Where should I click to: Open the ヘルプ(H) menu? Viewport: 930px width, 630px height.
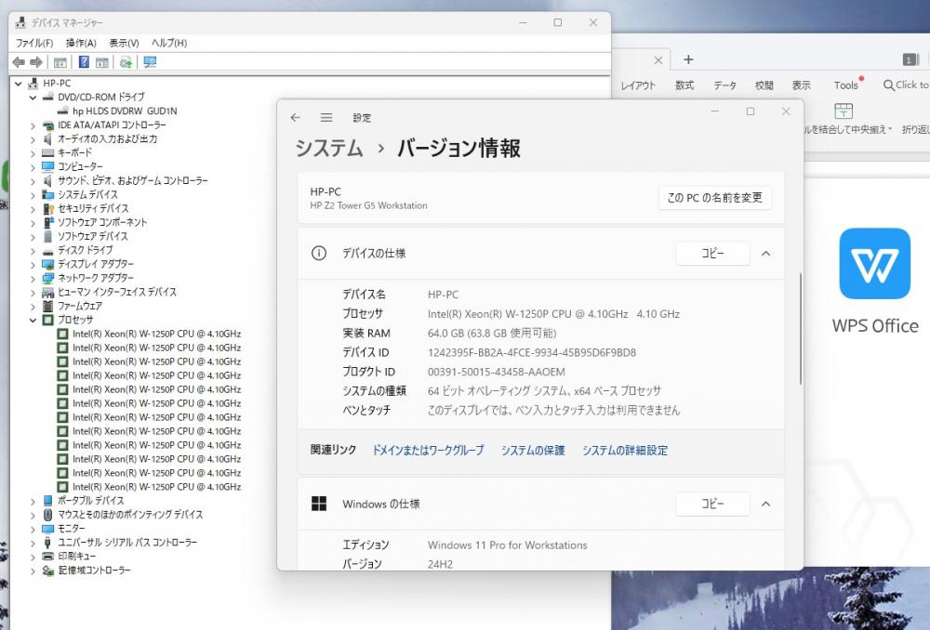pos(169,43)
